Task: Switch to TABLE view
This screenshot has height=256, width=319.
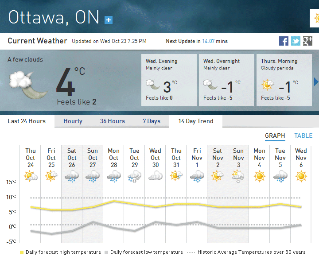Action: tap(303, 136)
